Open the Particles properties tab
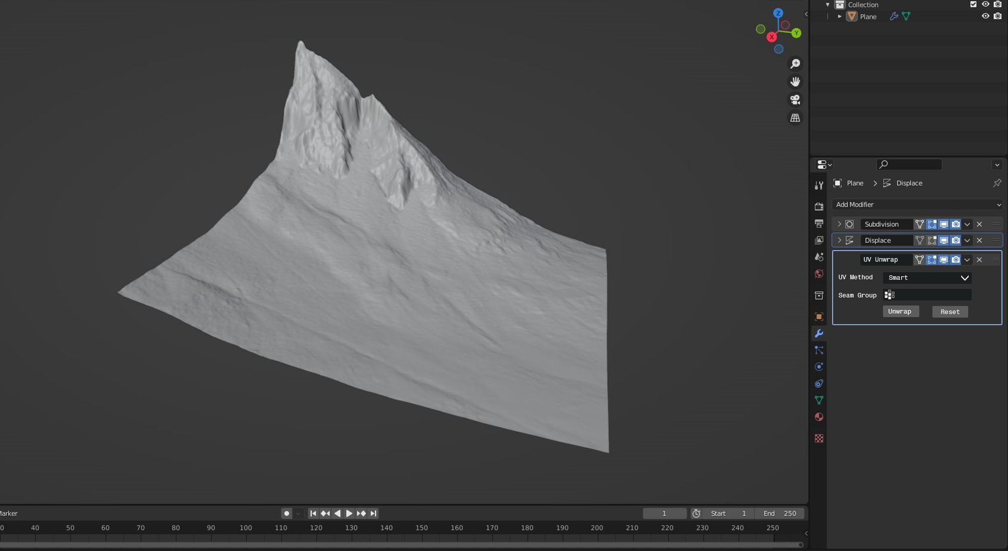The width and height of the screenshot is (1008, 551). click(819, 350)
